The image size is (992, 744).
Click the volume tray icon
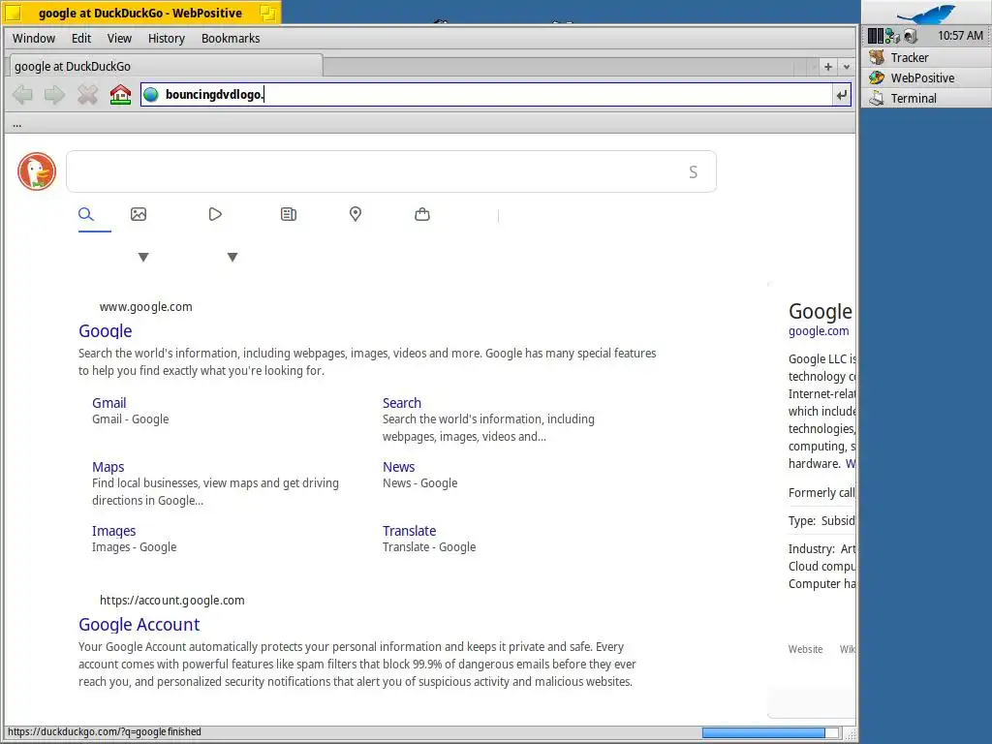(x=911, y=36)
